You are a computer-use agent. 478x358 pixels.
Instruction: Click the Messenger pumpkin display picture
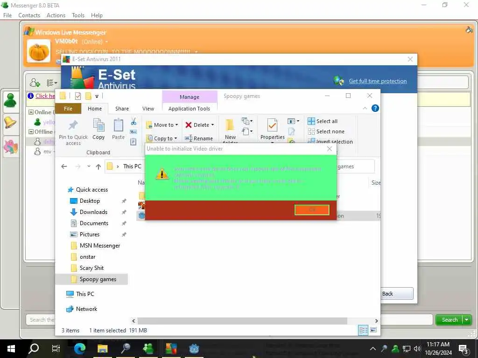click(39, 51)
